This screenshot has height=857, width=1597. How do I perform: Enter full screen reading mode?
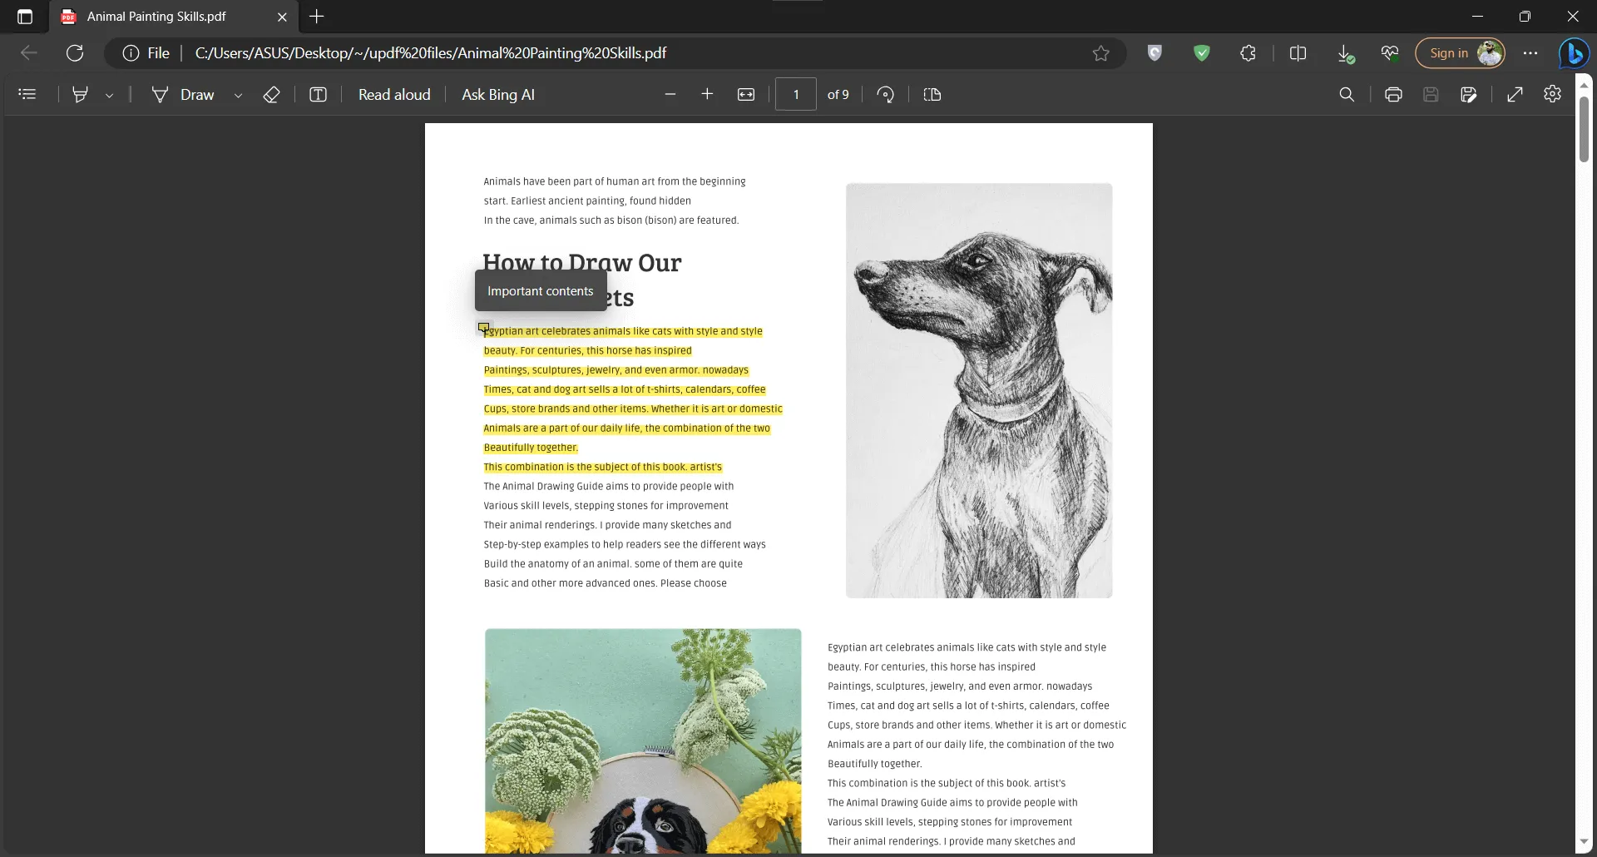pos(1515,94)
